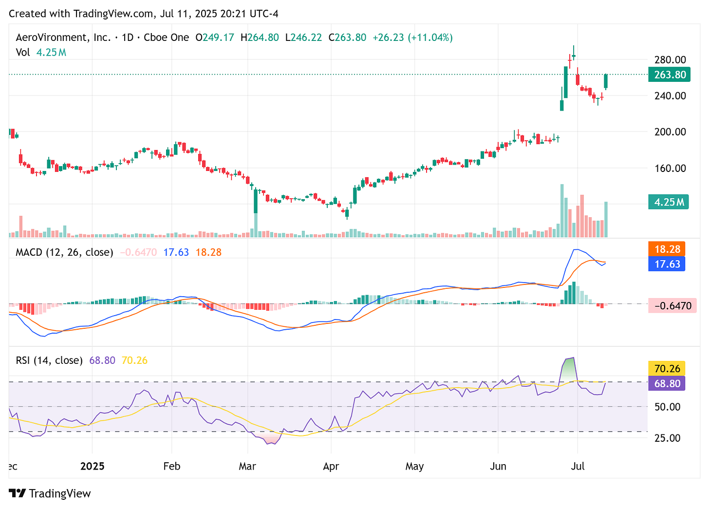
Task: Select the 2025 label on the time axis
Action: pyautogui.click(x=93, y=466)
